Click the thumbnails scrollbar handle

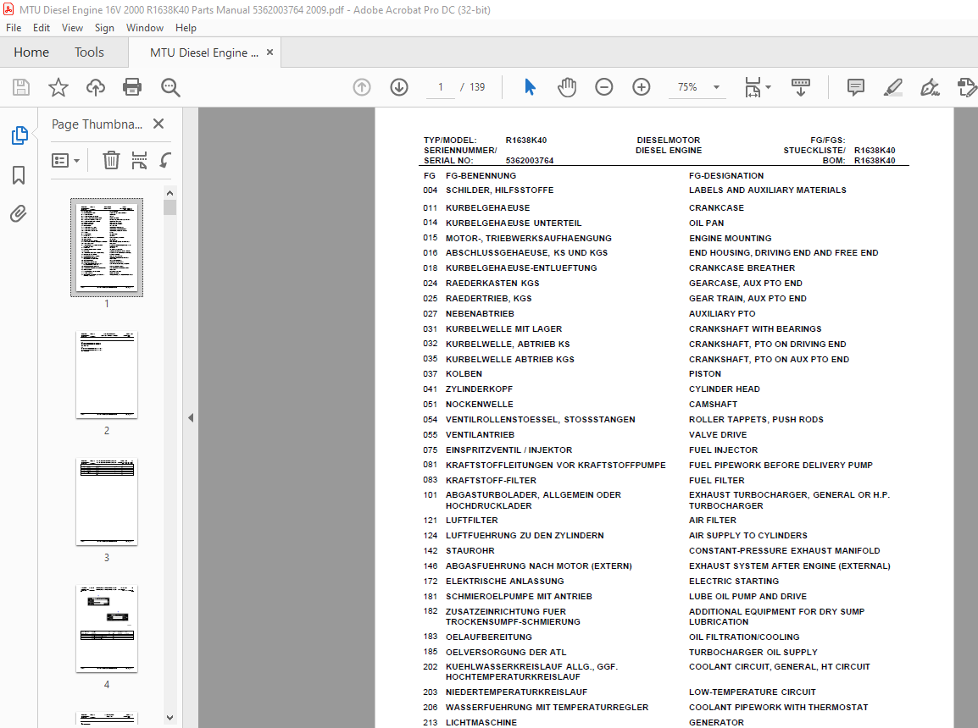[169, 207]
